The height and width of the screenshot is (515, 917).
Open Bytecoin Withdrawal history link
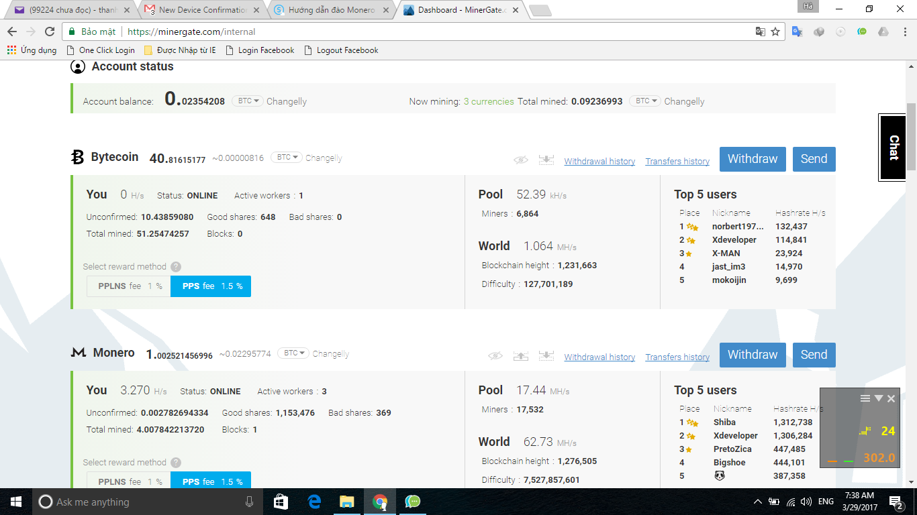click(599, 161)
